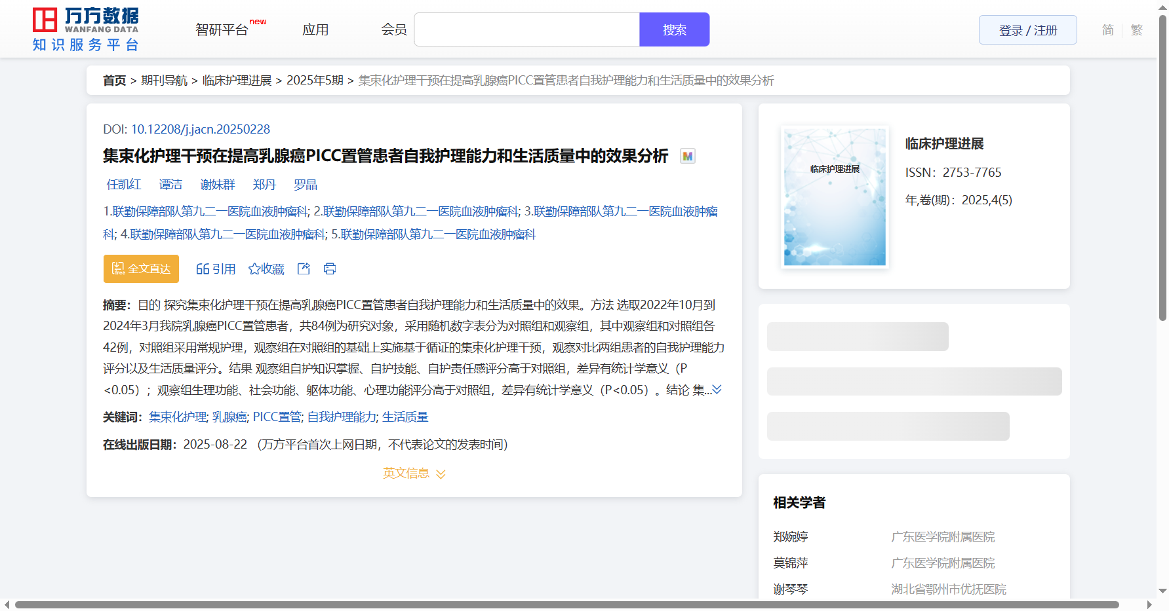Image resolution: width=1169 pixels, height=611 pixels.
Task: Open related scholar 谢琴琴
Action: pyautogui.click(x=790, y=589)
